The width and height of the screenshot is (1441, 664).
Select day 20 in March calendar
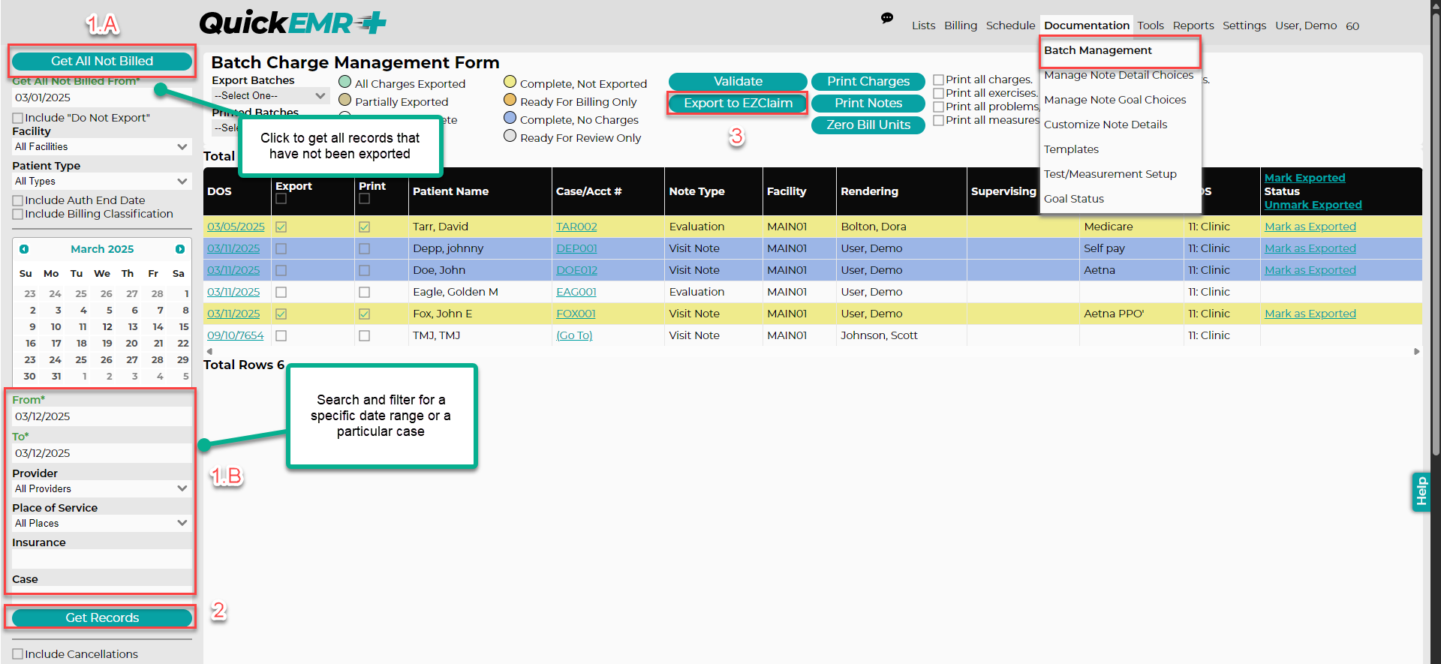click(x=132, y=344)
